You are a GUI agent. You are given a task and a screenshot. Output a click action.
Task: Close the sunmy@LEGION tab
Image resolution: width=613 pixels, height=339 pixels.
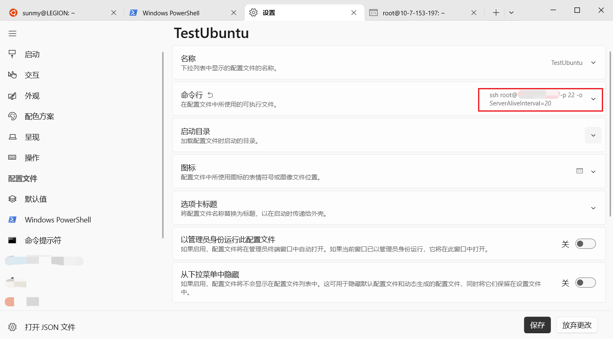(114, 13)
